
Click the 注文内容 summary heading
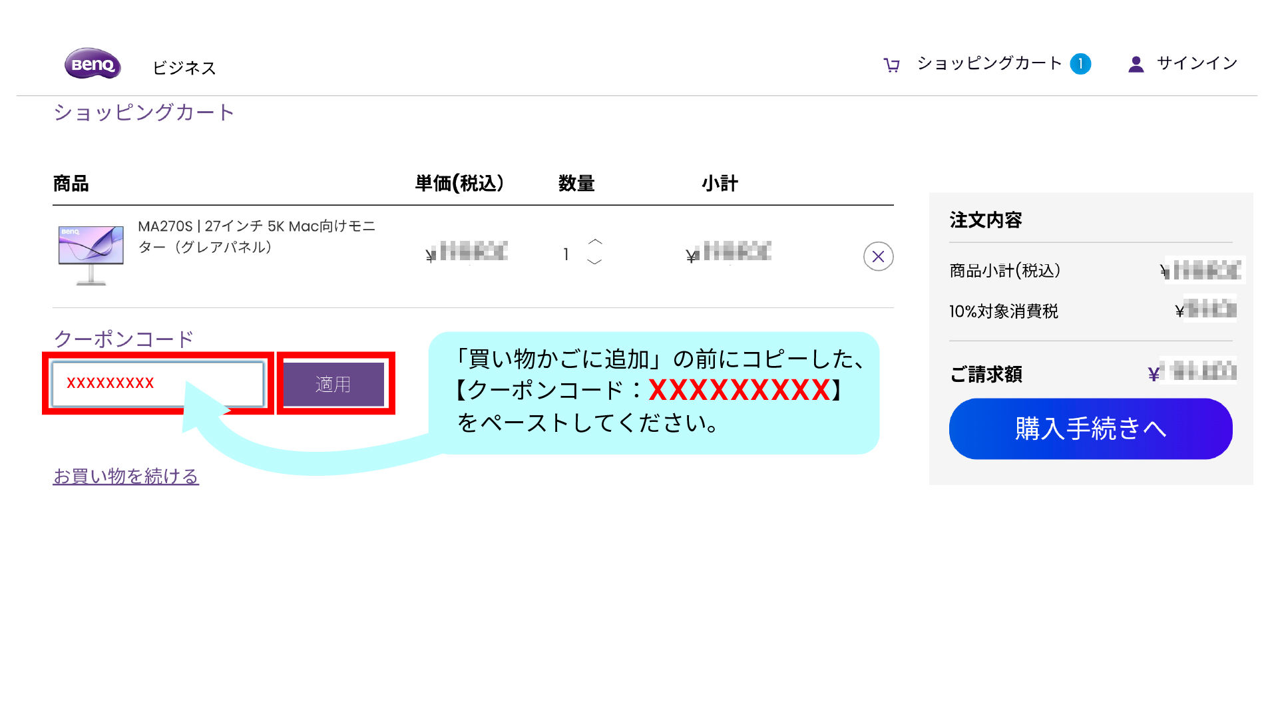985,220
